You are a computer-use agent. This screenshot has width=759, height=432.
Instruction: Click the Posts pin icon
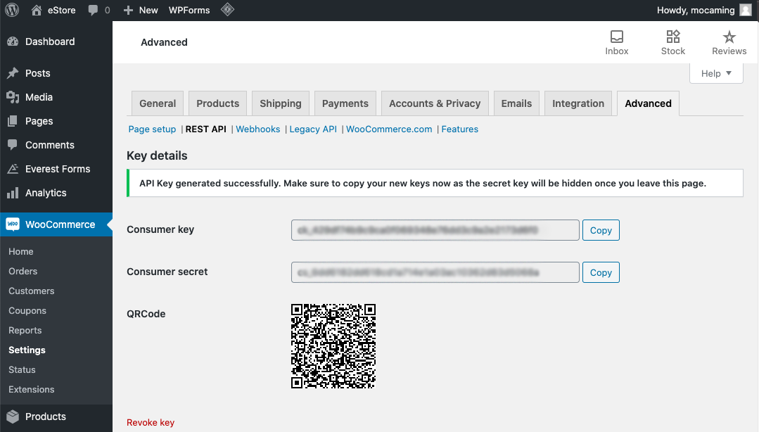tap(13, 73)
